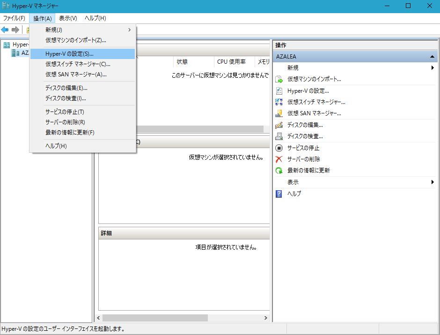The image size is (440, 335).
Task: Expand 表示 submenu arrow in Actions pane
Action: (x=433, y=182)
